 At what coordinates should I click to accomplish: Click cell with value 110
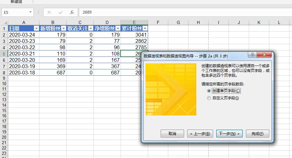pos(53,54)
